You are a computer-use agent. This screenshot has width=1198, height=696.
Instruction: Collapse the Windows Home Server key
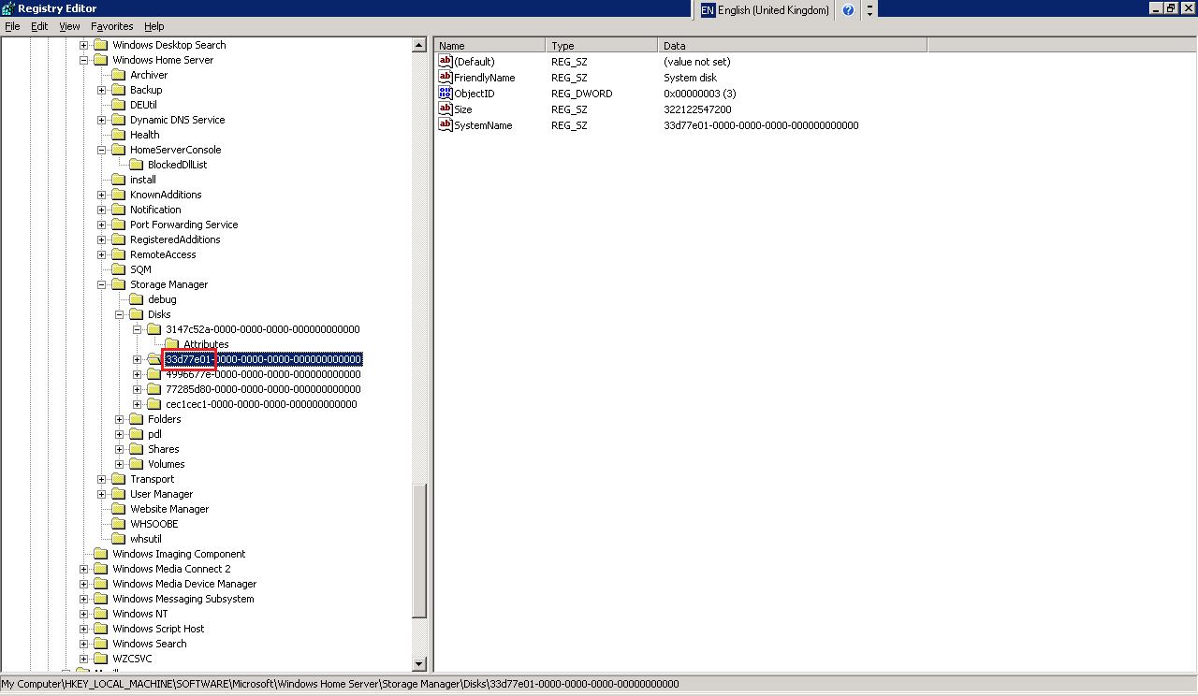(x=84, y=60)
